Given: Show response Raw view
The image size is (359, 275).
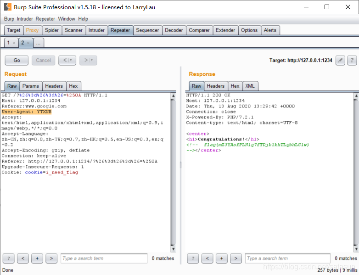Looking at the screenshot, I should click(x=196, y=86).
